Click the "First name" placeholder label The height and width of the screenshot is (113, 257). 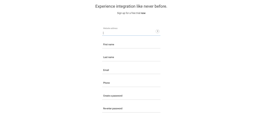[108, 45]
